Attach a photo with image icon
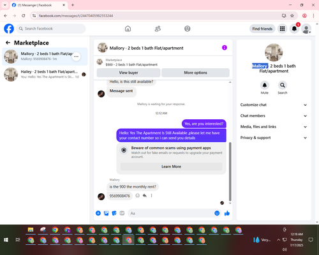319x255 pixels. 106,213
